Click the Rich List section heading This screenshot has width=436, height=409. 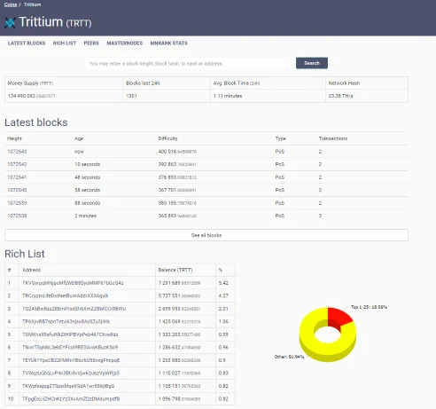(x=25, y=254)
